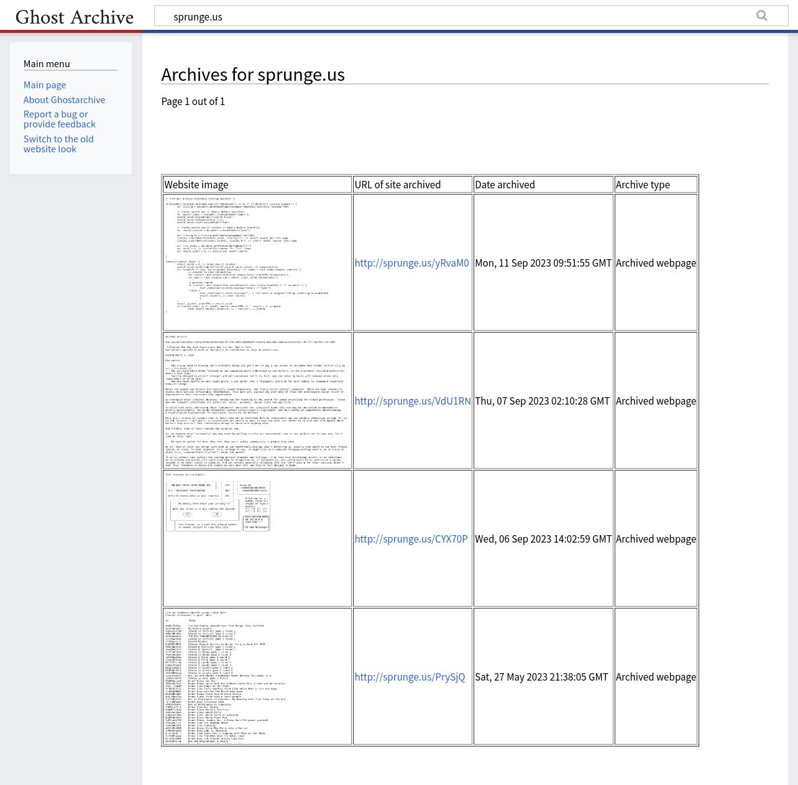The height and width of the screenshot is (785, 798).
Task: Open Report a bug or provide feedback
Action: [60, 119]
